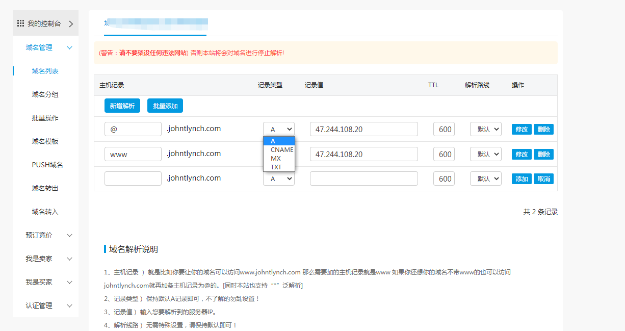The image size is (625, 331).
Task: Click the empty 记录值 input field
Action: (363, 179)
